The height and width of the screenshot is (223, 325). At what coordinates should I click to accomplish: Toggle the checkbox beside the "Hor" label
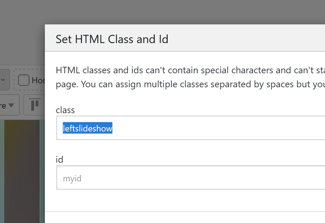24,80
